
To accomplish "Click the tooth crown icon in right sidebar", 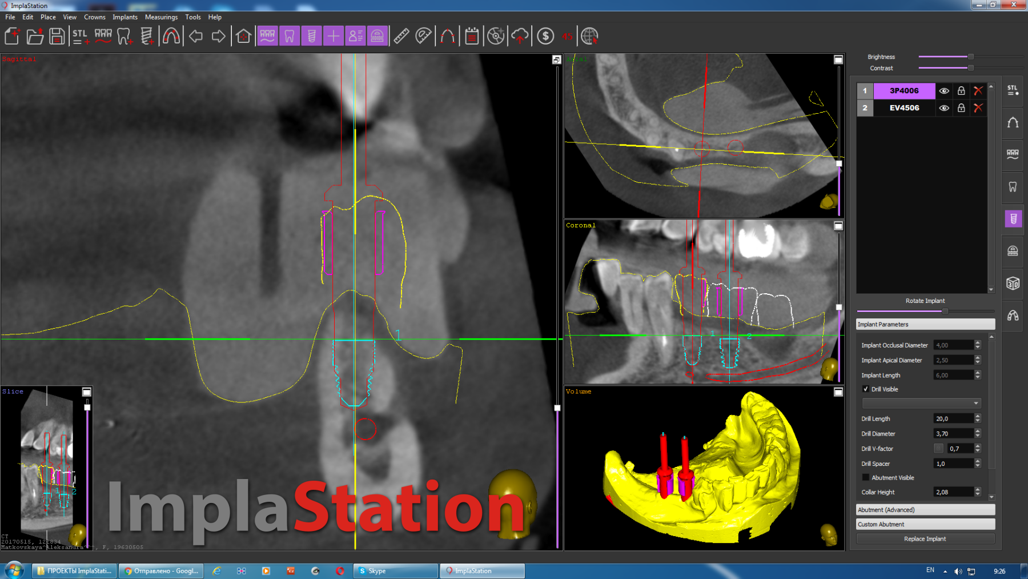I will [x=1013, y=186].
